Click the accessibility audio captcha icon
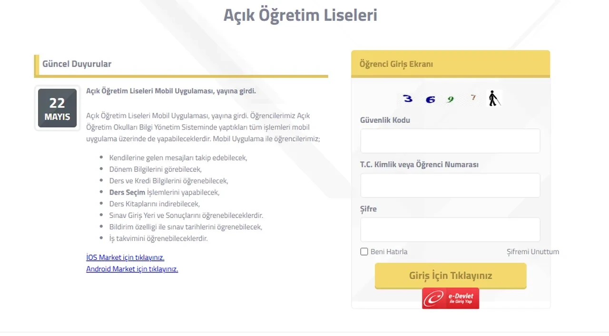Viewport: 609px width, 336px height. [494, 99]
